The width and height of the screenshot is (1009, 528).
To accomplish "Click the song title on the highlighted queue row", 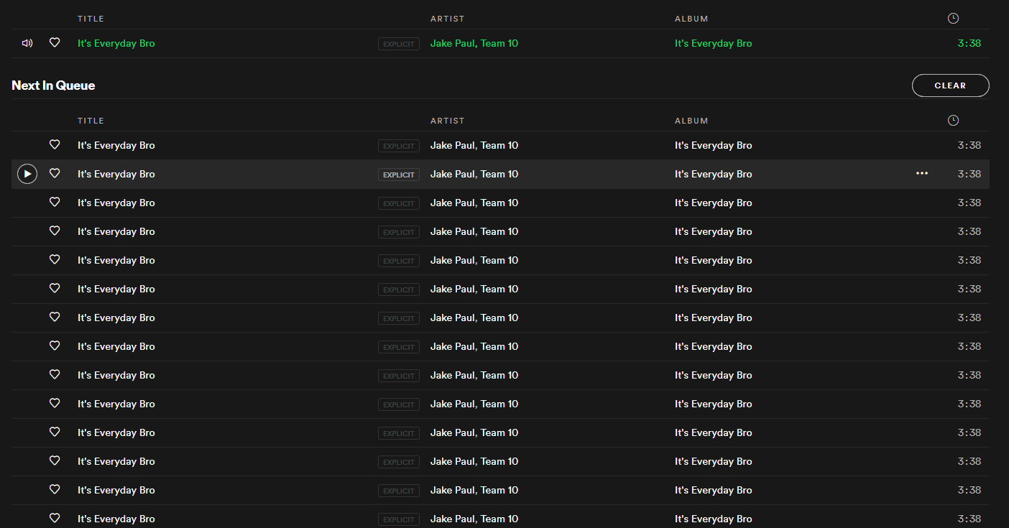I will tap(116, 174).
